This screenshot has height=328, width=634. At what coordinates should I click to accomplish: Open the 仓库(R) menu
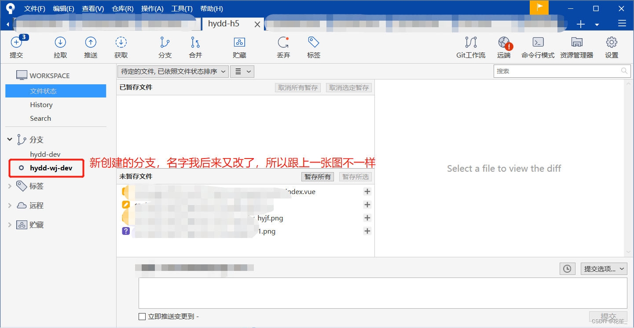click(x=123, y=9)
